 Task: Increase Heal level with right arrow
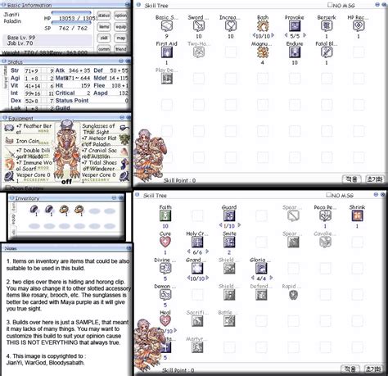point(175,331)
